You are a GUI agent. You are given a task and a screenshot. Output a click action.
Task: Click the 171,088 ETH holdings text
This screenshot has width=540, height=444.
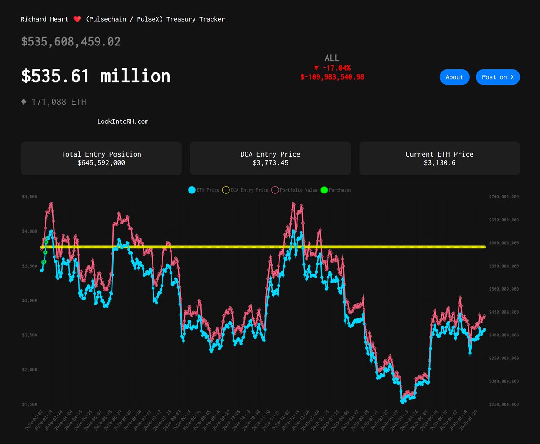tap(59, 102)
